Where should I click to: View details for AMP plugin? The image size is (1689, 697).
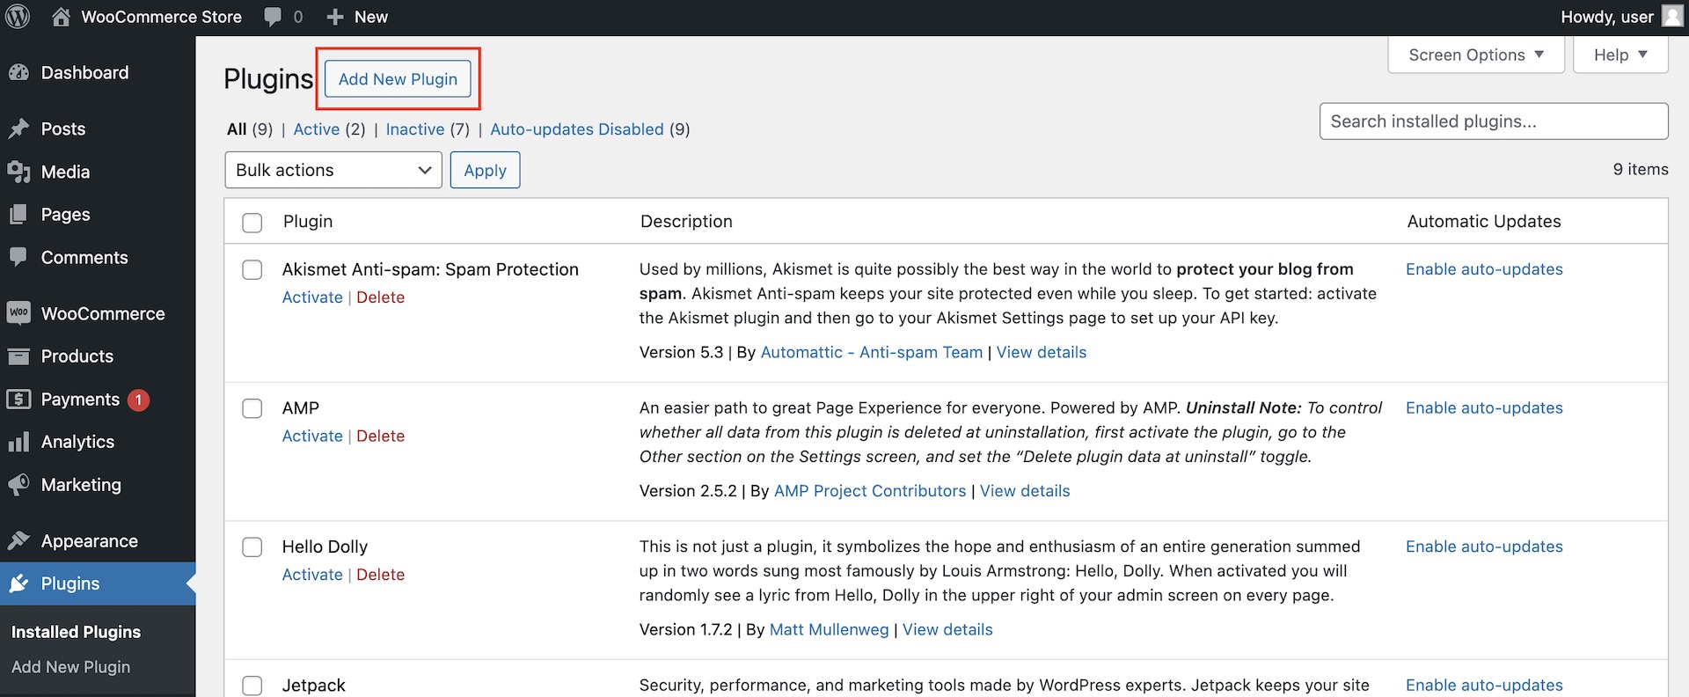tap(1025, 491)
